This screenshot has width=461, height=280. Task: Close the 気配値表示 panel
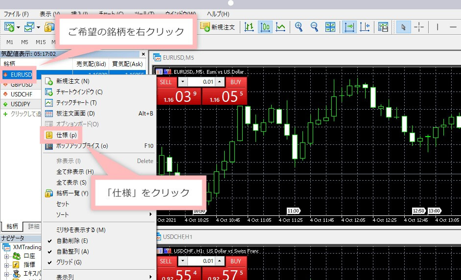click(143, 54)
